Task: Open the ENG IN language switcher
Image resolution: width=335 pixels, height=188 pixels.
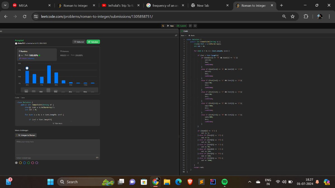Action: (x=268, y=182)
